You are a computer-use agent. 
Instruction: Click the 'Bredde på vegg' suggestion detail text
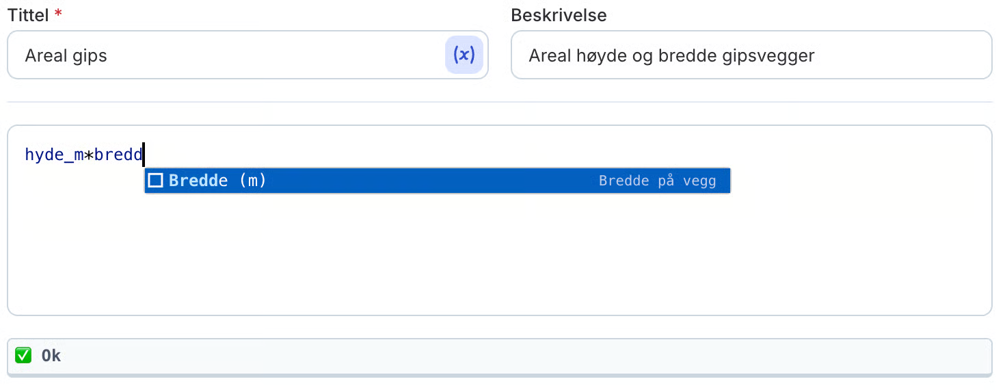pyautogui.click(x=657, y=181)
